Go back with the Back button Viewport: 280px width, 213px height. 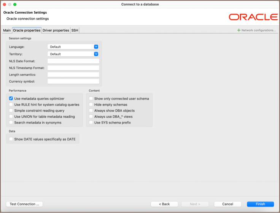click(164, 204)
